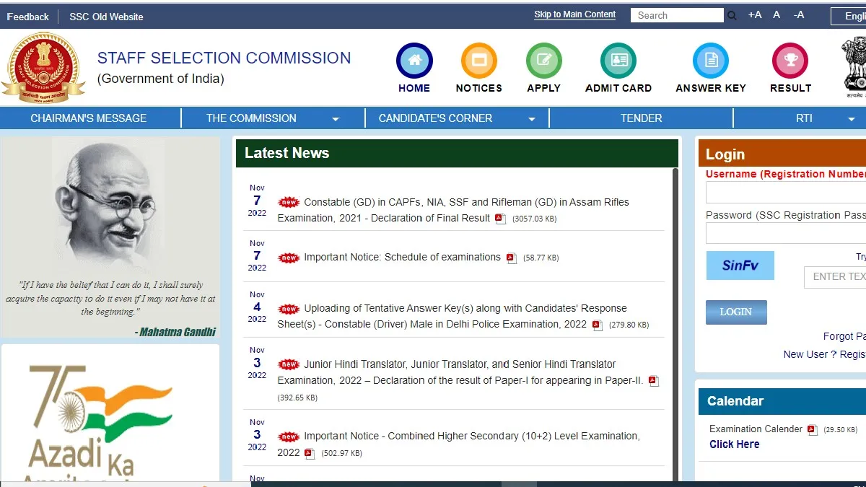Open the TENDER menu item
The image size is (866, 487).
pos(642,118)
